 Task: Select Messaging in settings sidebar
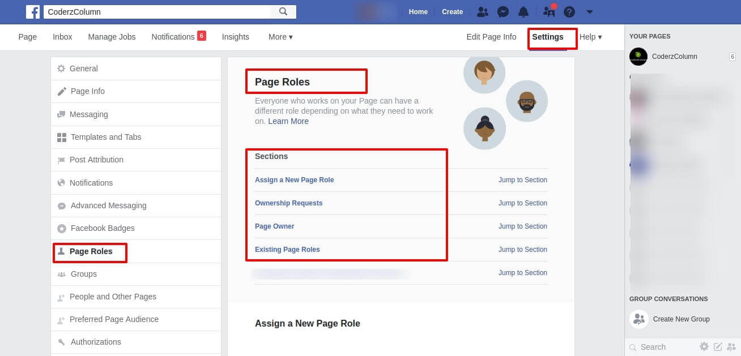[x=136, y=114]
